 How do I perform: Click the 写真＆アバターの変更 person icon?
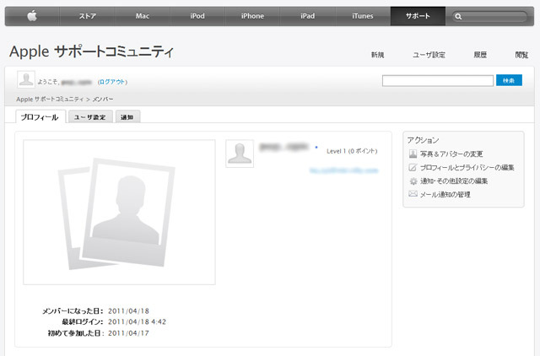[413, 154]
